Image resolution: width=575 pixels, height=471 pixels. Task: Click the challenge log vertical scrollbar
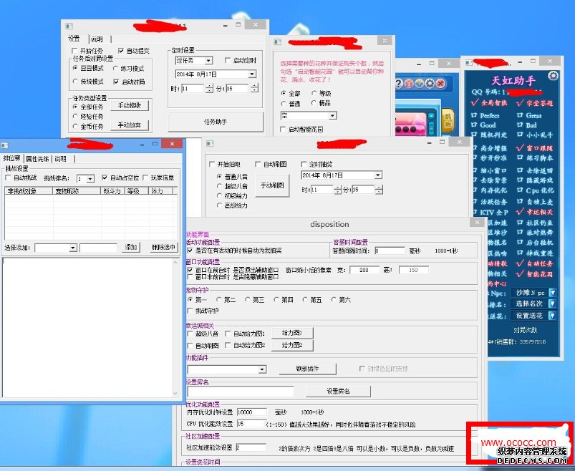pos(175,328)
